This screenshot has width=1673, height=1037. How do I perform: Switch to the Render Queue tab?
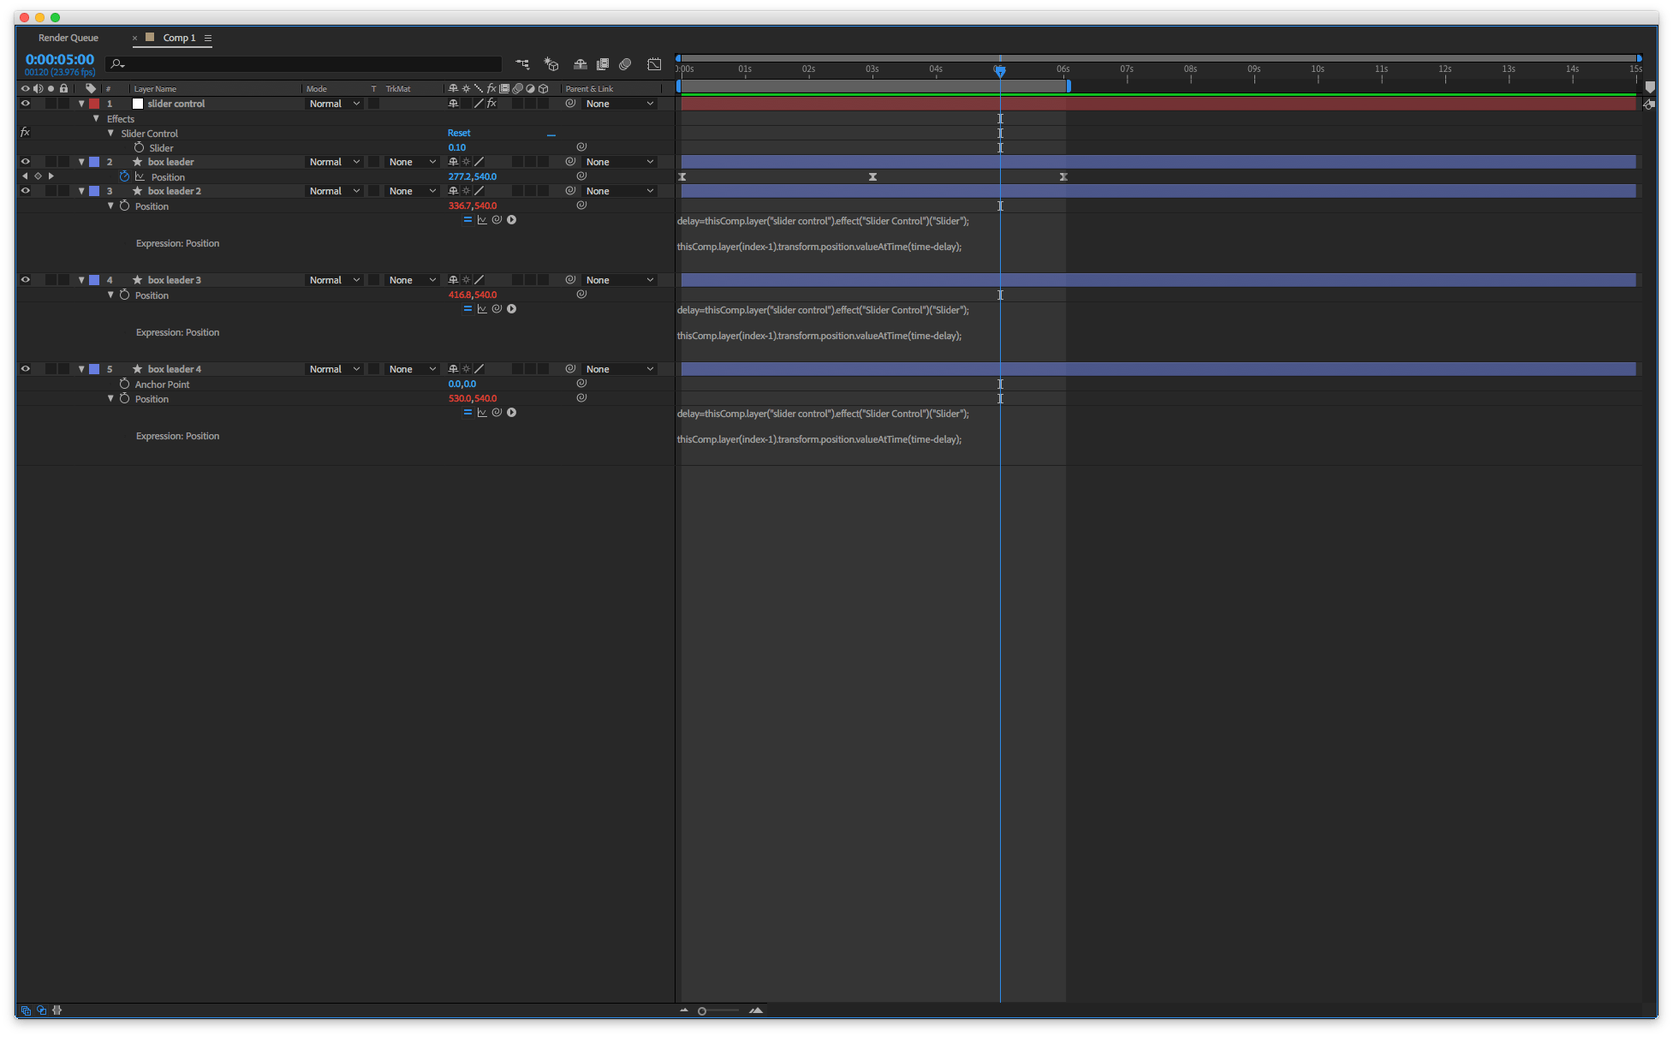(x=68, y=38)
